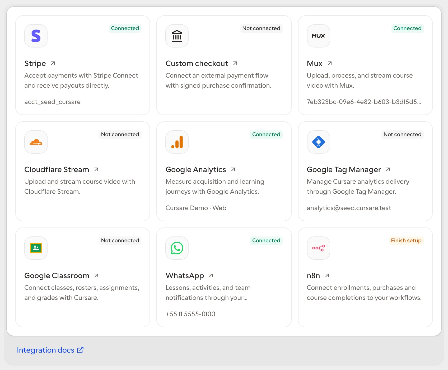
Task: Click the Finish setup badge on n8n
Action: click(x=406, y=240)
